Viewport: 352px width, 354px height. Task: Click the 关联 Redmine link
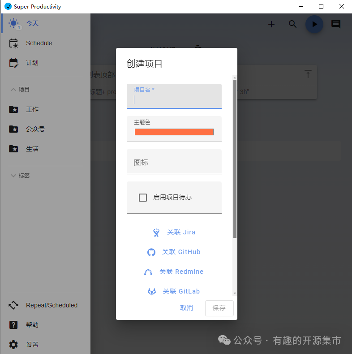tap(181, 272)
